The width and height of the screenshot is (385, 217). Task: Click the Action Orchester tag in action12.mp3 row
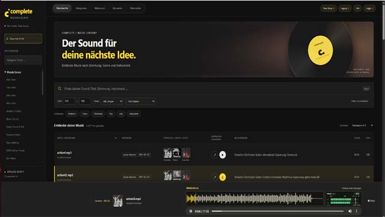129,177
